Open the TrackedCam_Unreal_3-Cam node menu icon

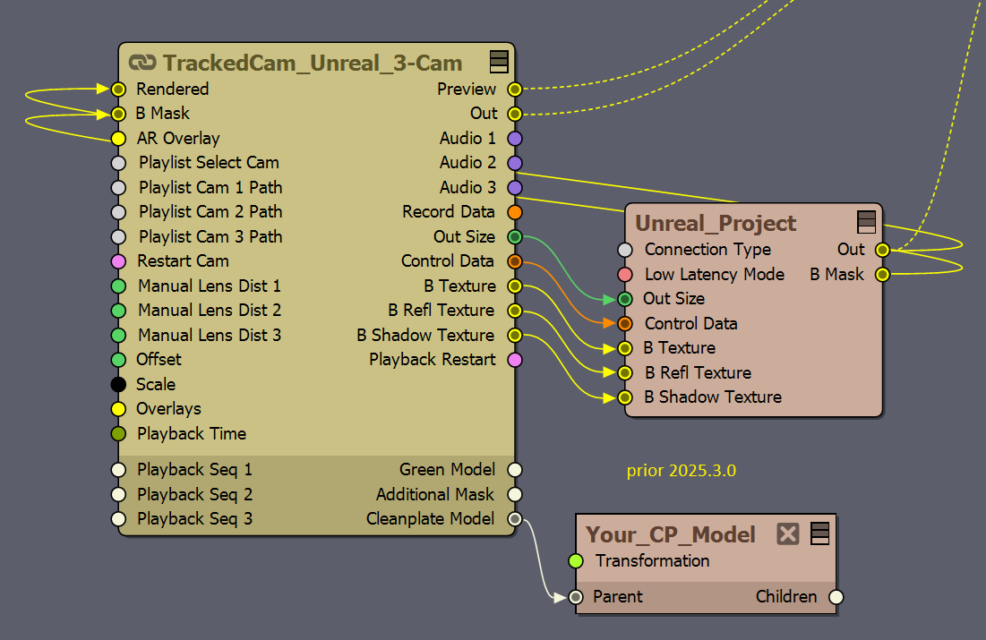tap(500, 62)
